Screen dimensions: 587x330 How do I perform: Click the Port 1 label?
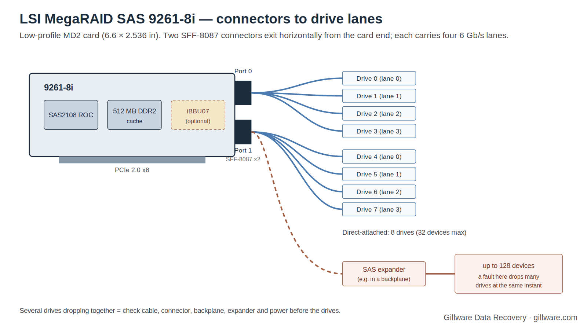coord(243,150)
